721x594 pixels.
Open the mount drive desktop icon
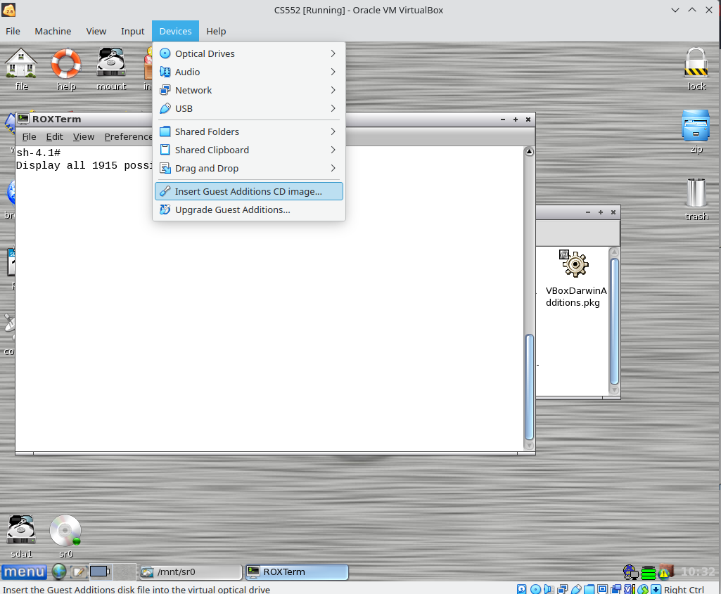click(111, 64)
